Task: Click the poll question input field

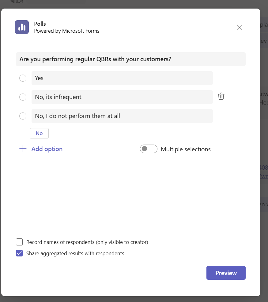Action: pos(131,59)
